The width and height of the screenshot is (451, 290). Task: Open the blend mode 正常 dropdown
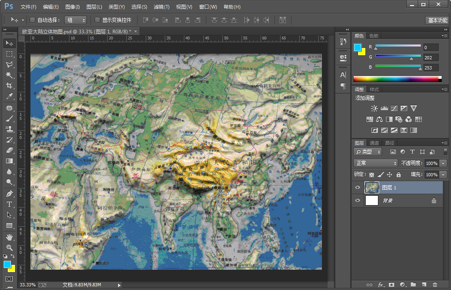click(375, 163)
